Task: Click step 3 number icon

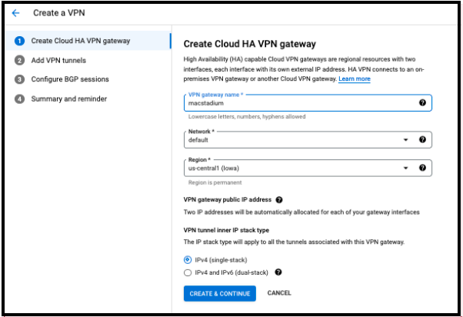Action: point(19,79)
